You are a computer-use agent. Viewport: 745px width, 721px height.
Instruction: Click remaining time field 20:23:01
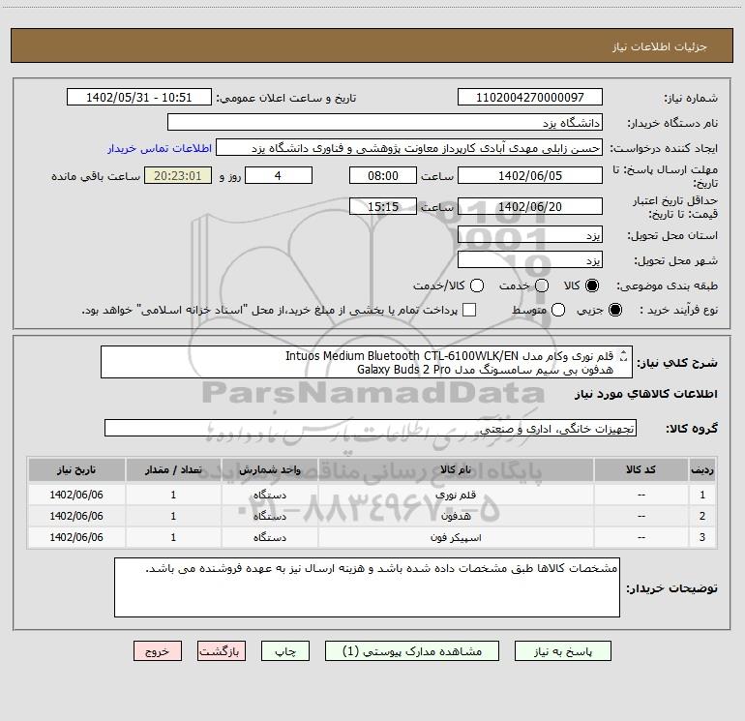pyautogui.click(x=178, y=175)
